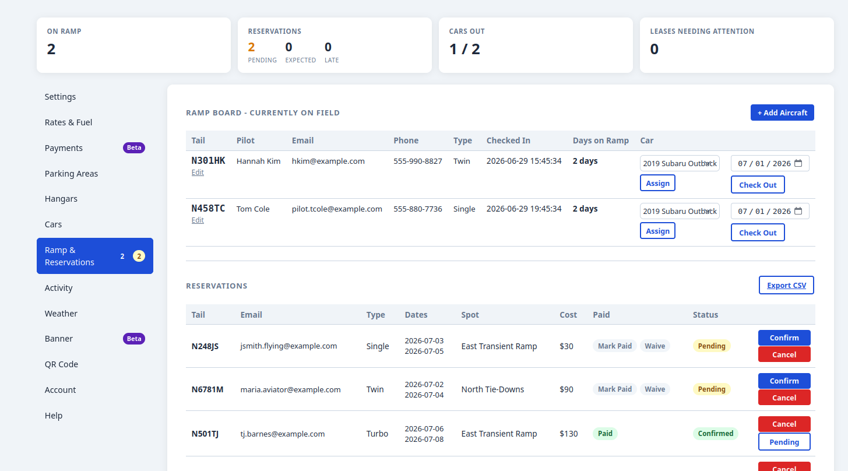Export reservations via Export CSV
The image size is (848, 471).
click(786, 285)
